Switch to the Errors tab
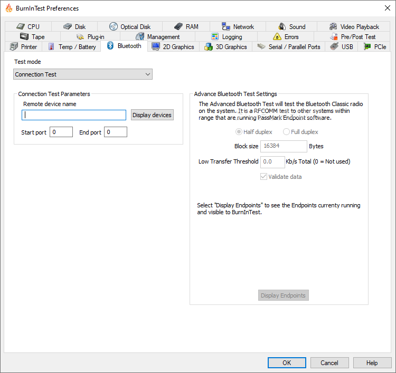 tap(286, 36)
